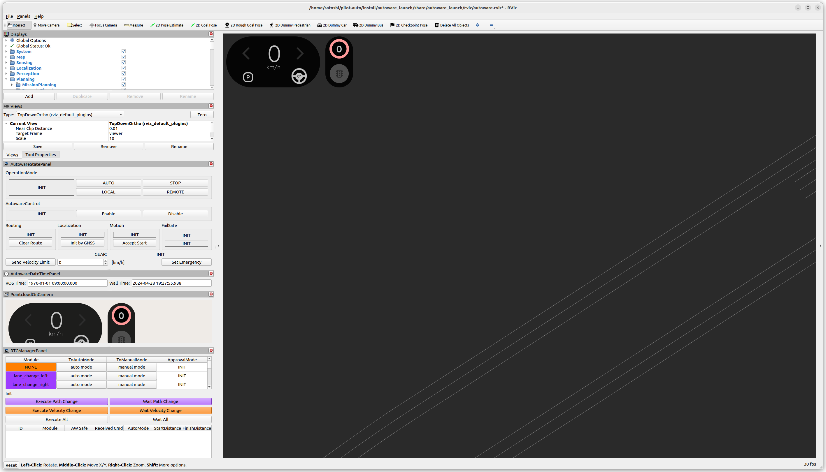
Task: Activate the Measure tool
Action: (133, 25)
